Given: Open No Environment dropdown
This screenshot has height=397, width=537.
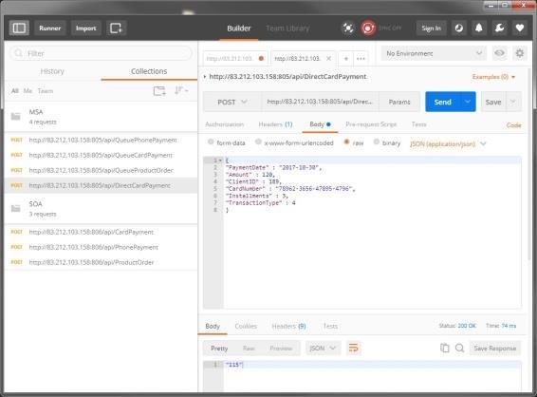Looking at the screenshot, I should click(x=434, y=53).
